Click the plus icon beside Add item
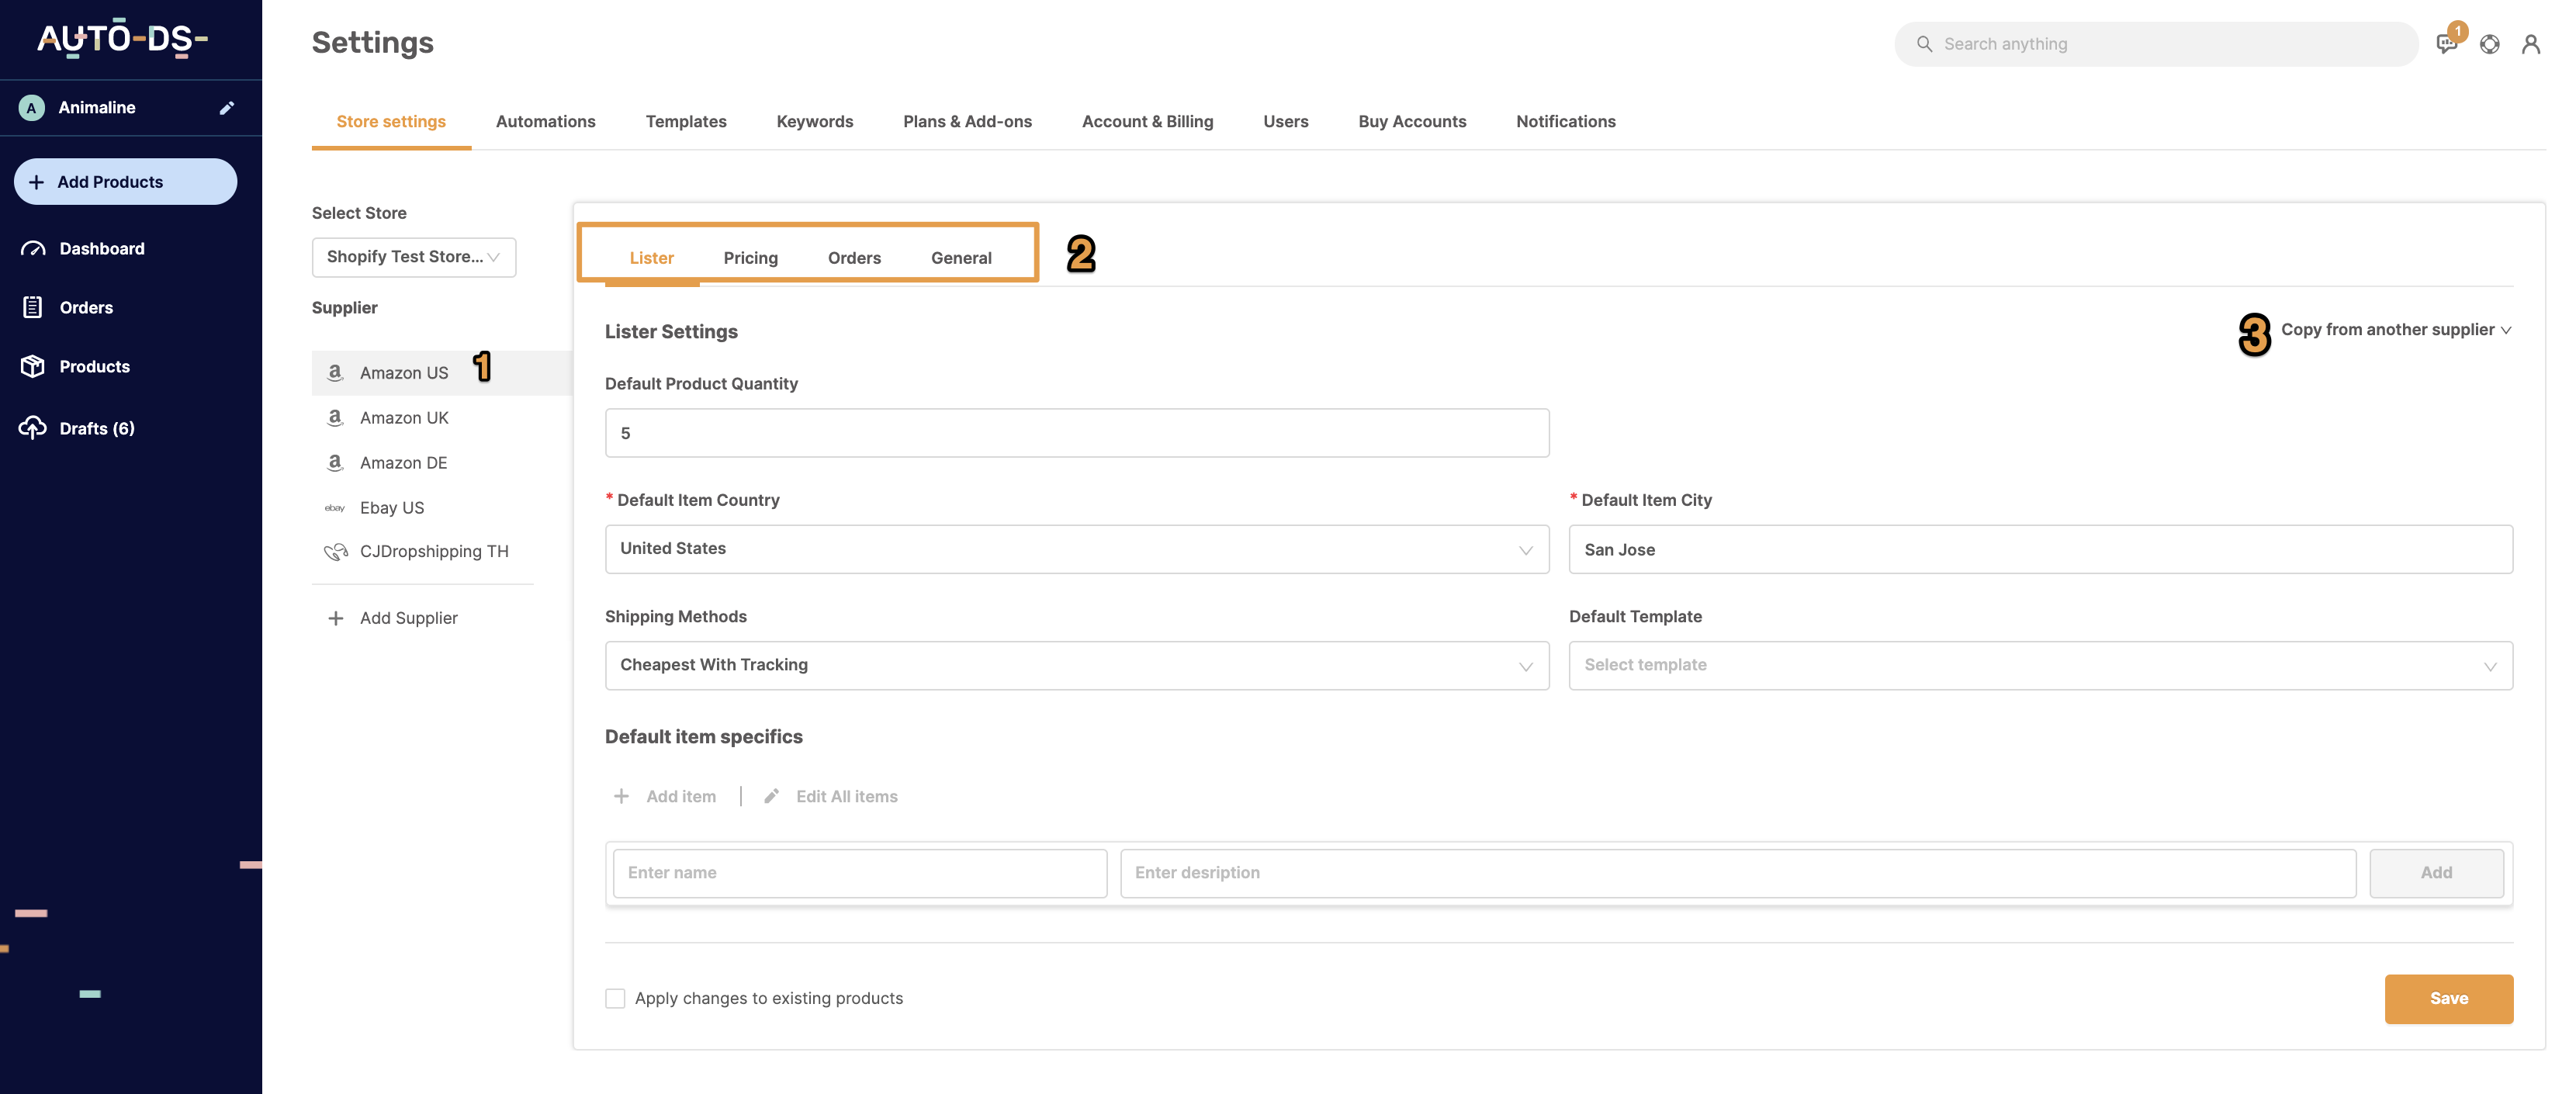 coord(621,796)
